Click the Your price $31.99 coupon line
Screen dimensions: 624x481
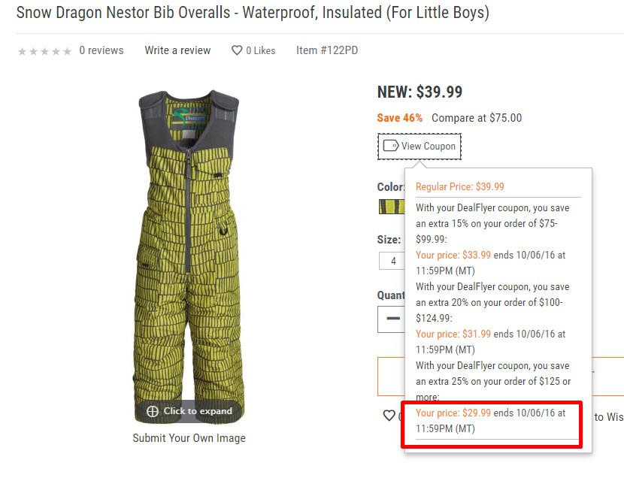click(x=490, y=342)
